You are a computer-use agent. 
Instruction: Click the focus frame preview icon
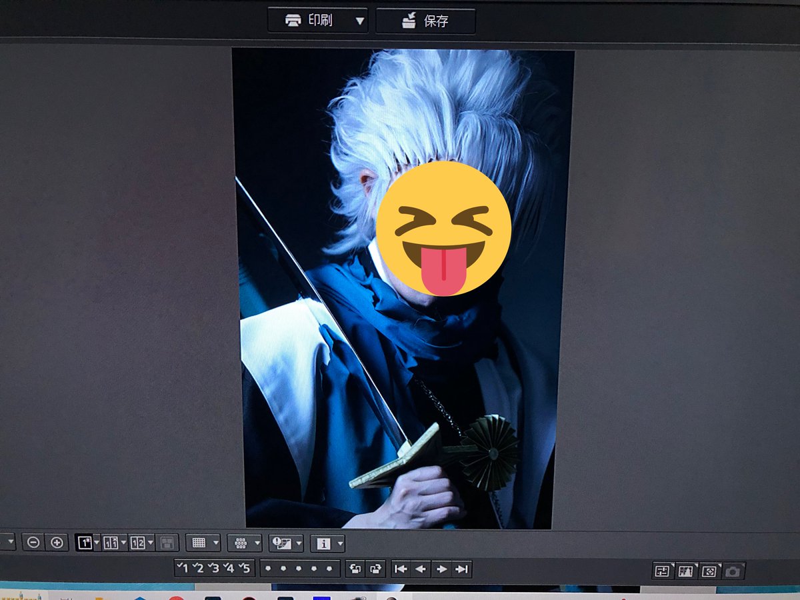click(709, 571)
